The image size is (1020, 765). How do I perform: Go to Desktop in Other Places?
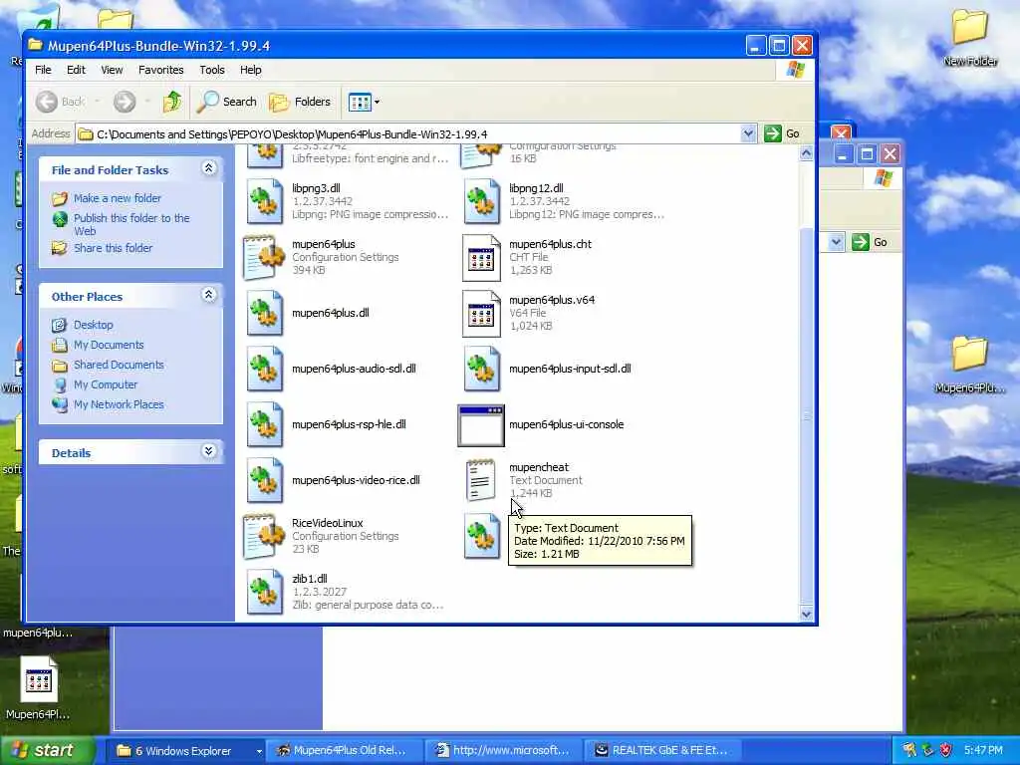point(93,325)
